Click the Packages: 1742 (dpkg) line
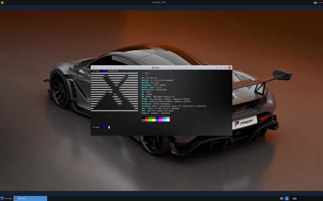This screenshot has width=323, height=201. click(x=154, y=85)
